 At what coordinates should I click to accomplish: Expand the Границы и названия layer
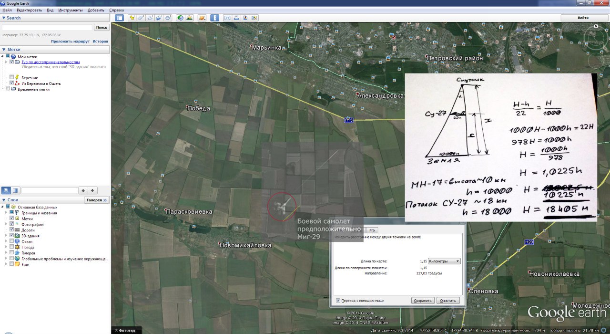pyautogui.click(x=6, y=213)
